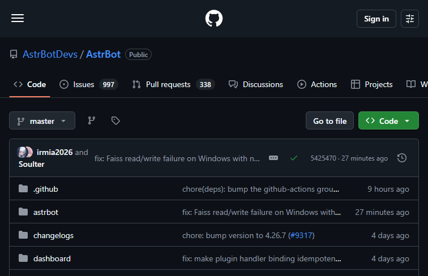View tags via the tag icon
Viewport: 428px width, 276px height.
click(115, 120)
